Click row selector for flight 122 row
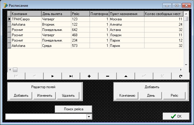The width and height of the screenshot is (194, 125). (x=9, y=24)
